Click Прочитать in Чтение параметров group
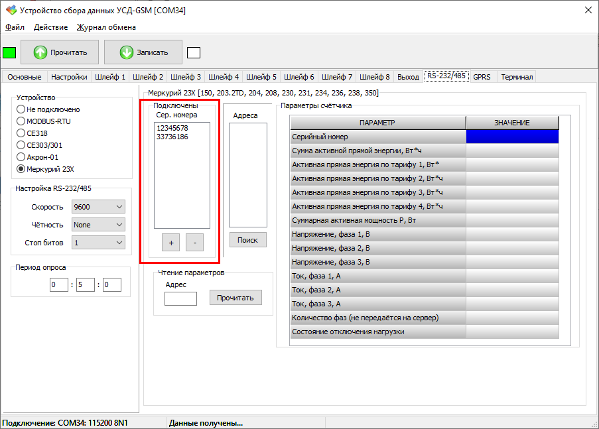Image resolution: width=599 pixels, height=429 pixels. pos(235,298)
